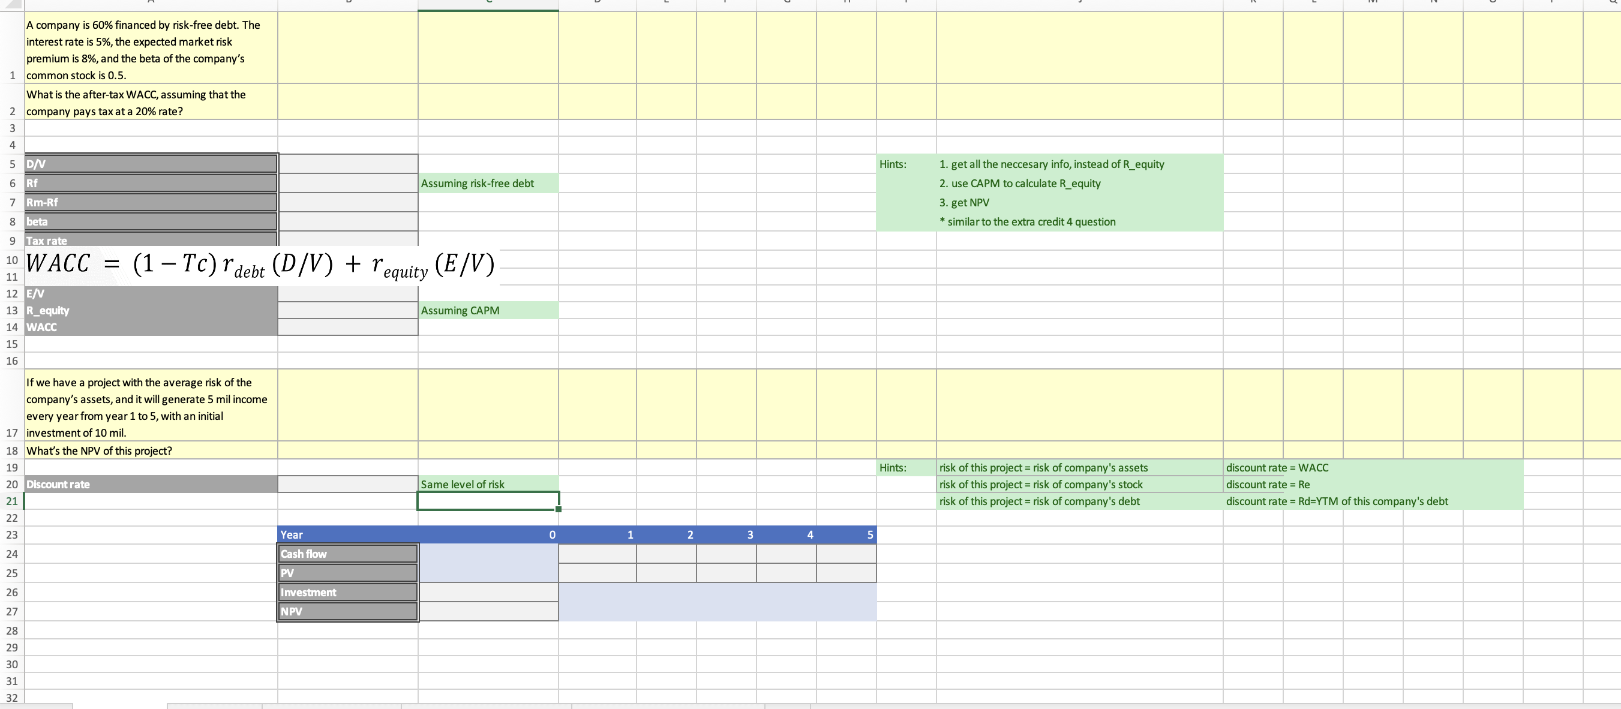Screen dimensions: 1621x709
Task: Select the D/V value input cell
Action: (x=347, y=164)
